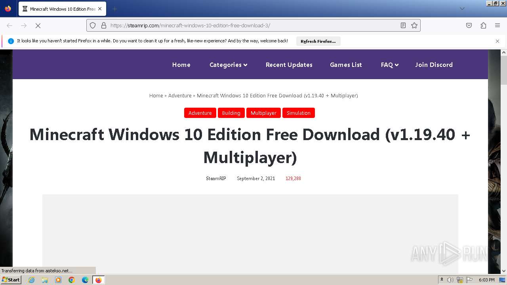Open the Firefox application menu
The height and width of the screenshot is (285, 507).
pyautogui.click(x=497, y=25)
